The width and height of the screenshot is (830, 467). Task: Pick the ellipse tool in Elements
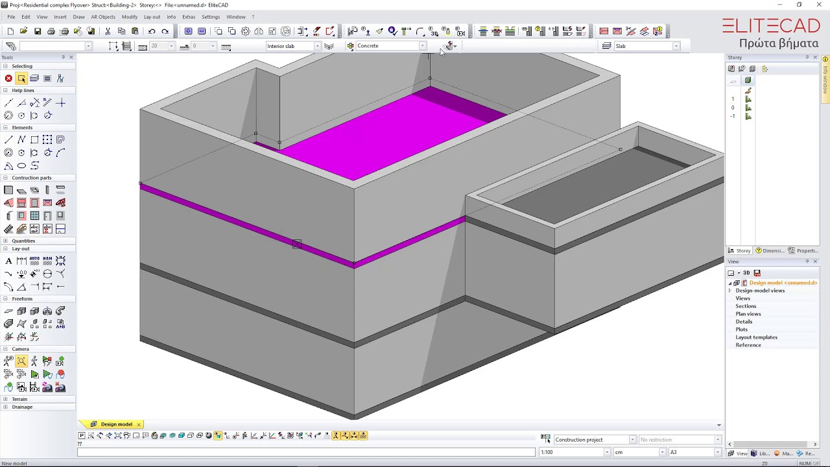[x=21, y=166]
